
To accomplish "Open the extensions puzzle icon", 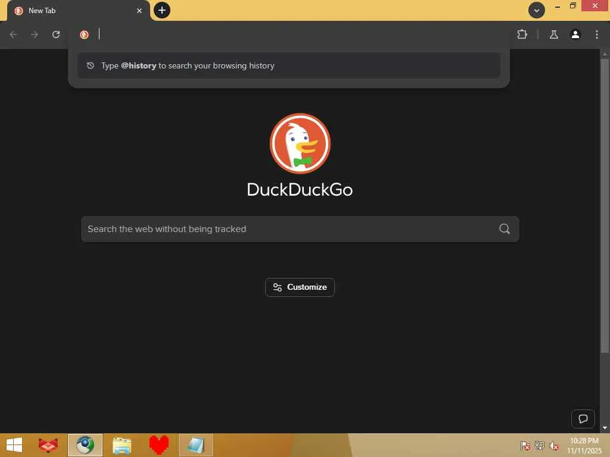I will (x=522, y=35).
